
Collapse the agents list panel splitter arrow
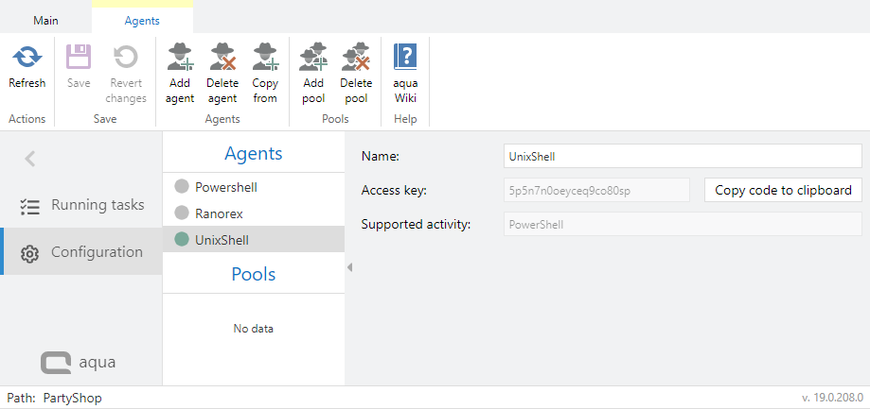pyautogui.click(x=348, y=267)
